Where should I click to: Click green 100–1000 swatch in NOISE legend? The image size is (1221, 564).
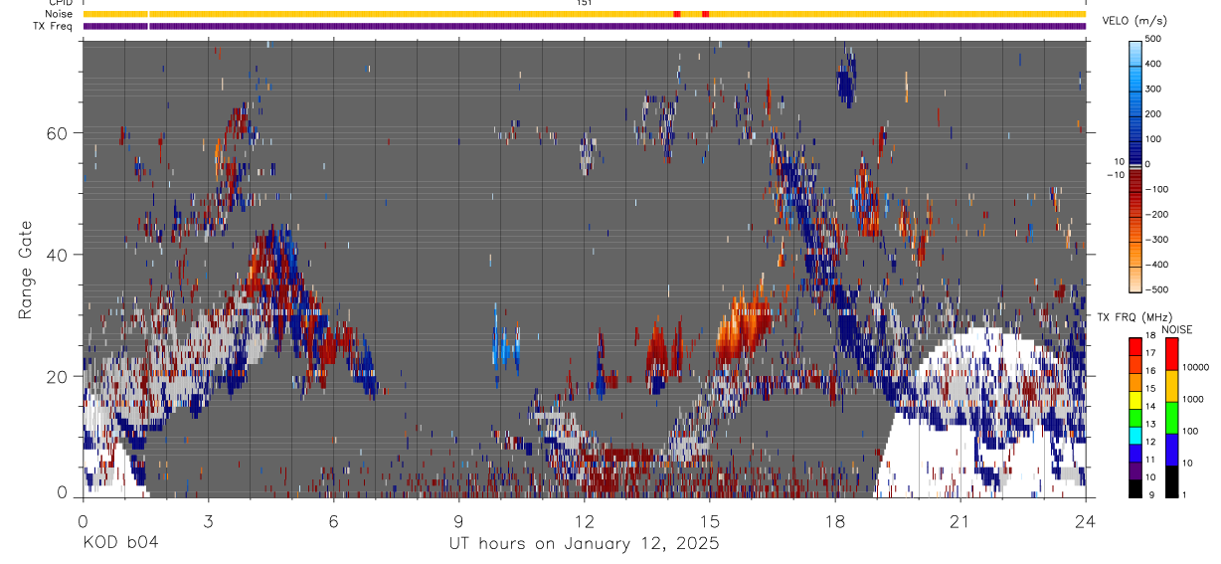1171,417
